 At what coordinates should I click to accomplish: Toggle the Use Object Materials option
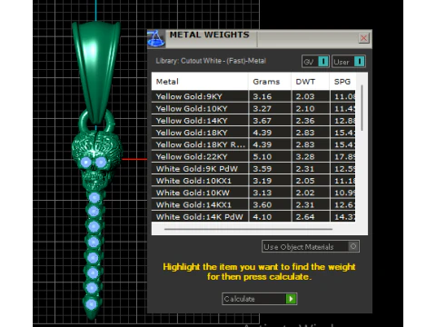click(311, 246)
